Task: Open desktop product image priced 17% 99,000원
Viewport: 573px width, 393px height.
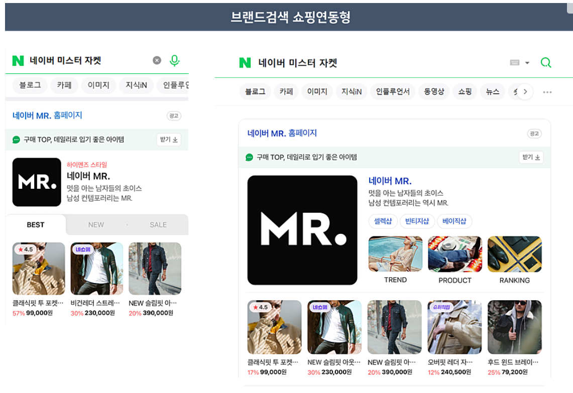Action: (274, 327)
